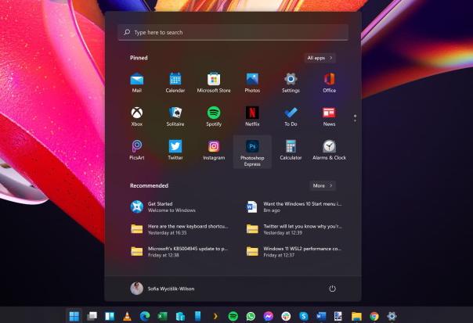Click the Type here to search box

[x=233, y=32]
